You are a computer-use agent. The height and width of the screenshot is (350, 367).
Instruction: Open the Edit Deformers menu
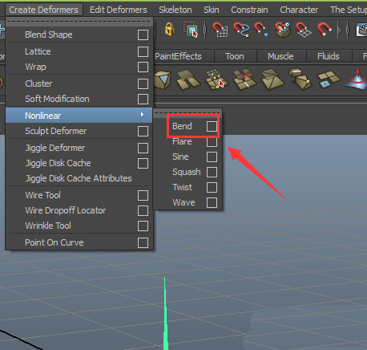(119, 10)
